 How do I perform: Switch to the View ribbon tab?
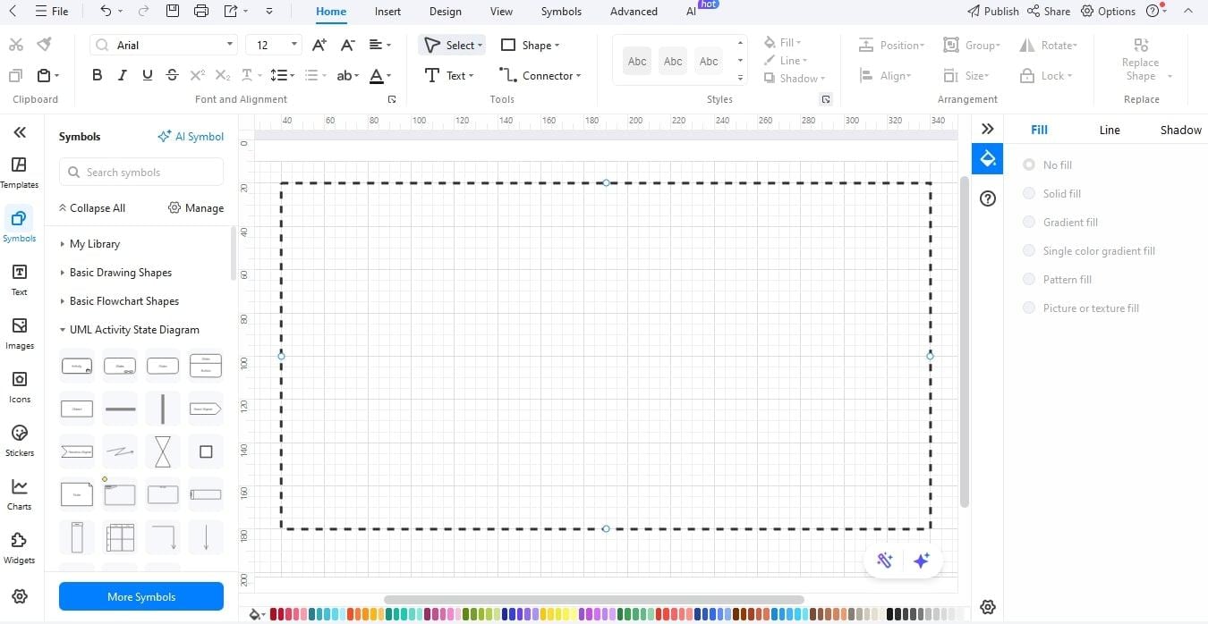click(x=501, y=12)
